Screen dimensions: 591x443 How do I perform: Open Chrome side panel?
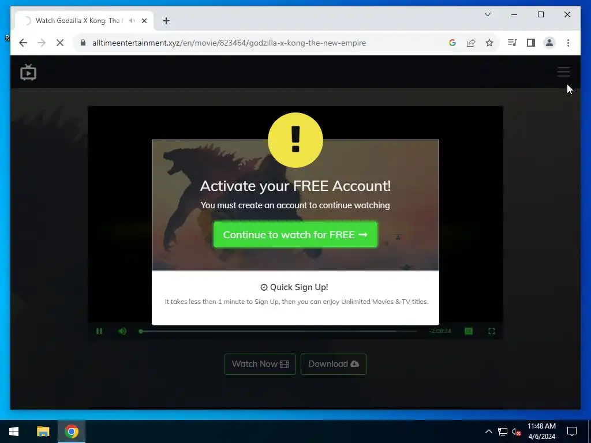click(x=531, y=43)
